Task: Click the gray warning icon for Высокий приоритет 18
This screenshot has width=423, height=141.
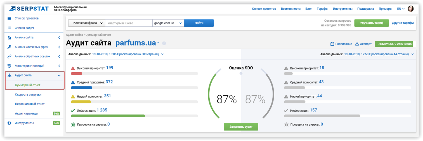Action: click(286, 68)
